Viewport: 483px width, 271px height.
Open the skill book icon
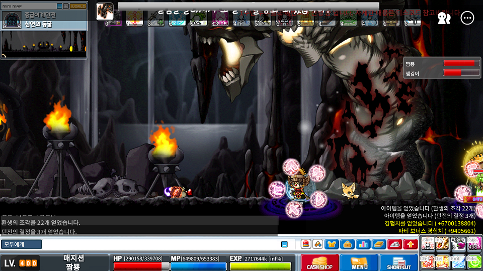tap(378, 244)
